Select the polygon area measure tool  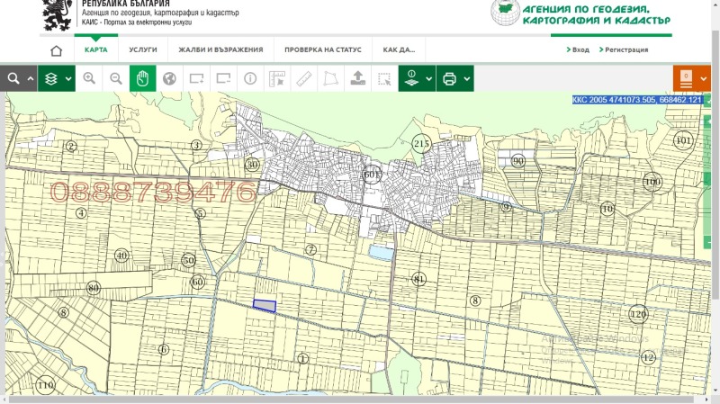[x=331, y=78]
